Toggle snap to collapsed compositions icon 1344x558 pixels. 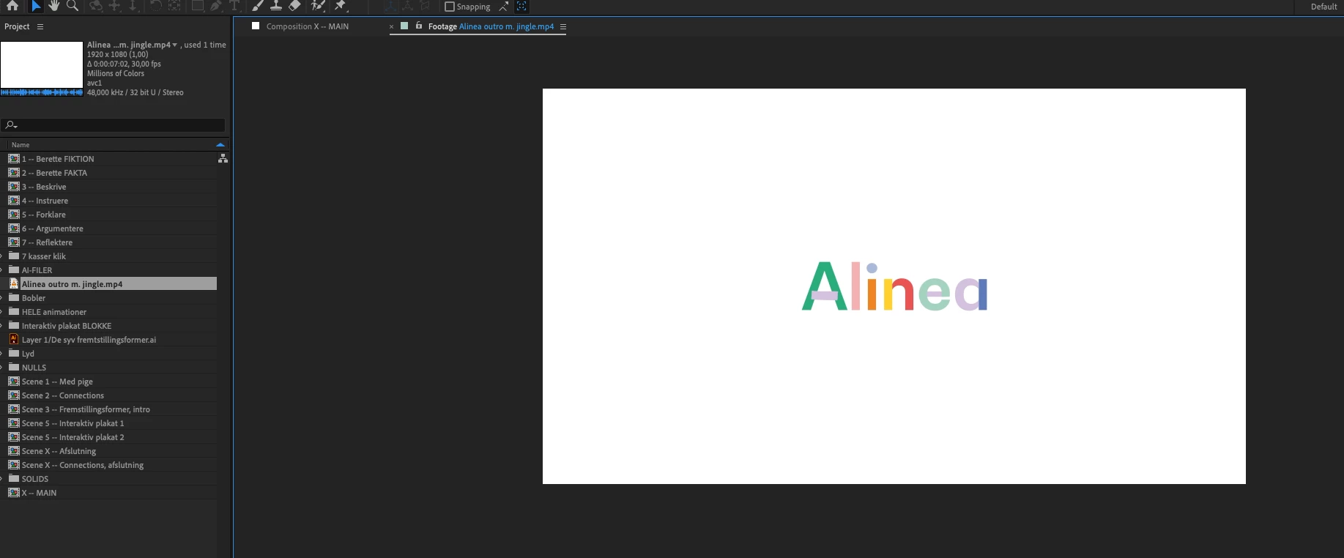(x=521, y=7)
